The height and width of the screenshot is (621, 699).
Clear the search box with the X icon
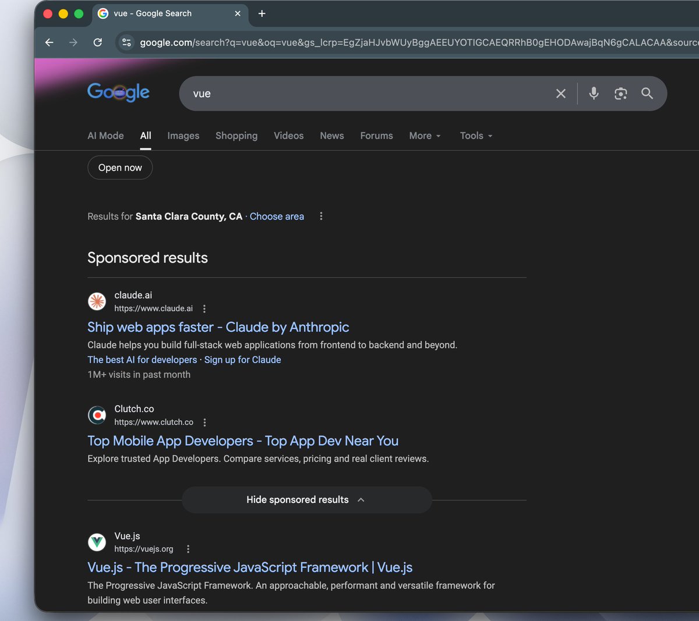coord(561,94)
